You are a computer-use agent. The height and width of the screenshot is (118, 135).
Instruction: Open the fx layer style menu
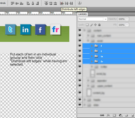click(x=108, y=115)
